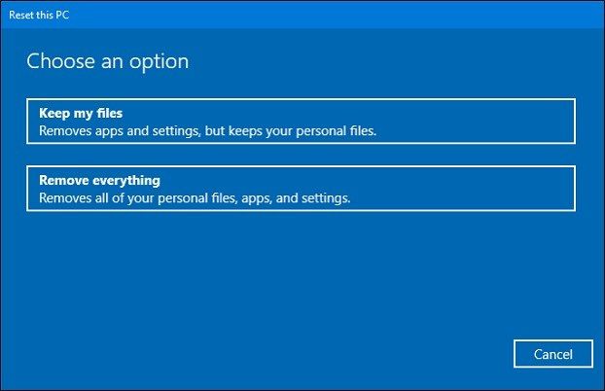Screen dimensions: 605x391
Task: Click empty area right of 'Remove everything' description
Action: click(463, 198)
